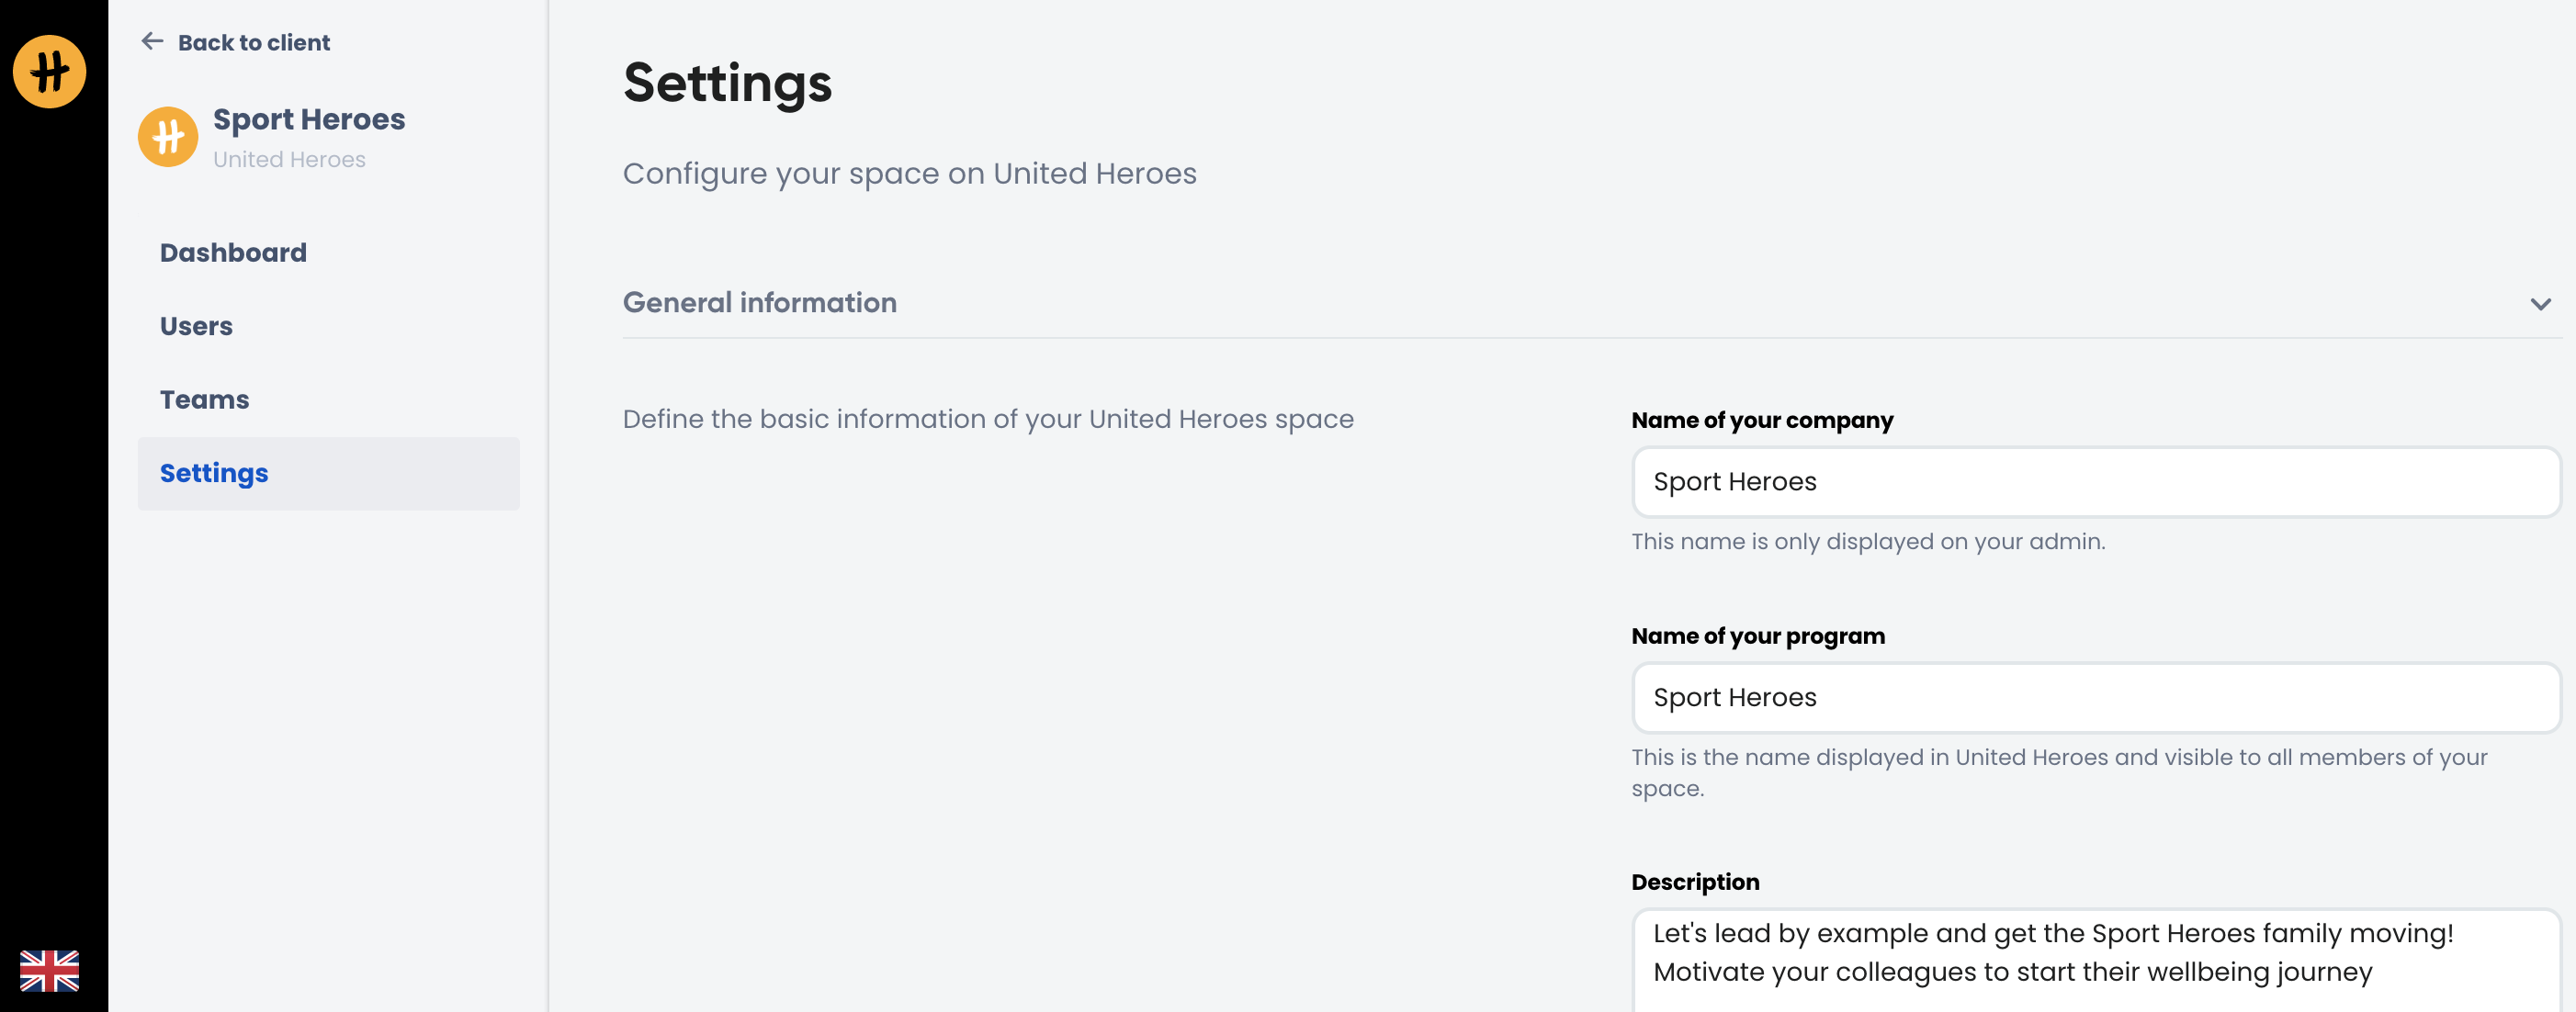Click the United Heroes subtitle under client name
Viewport: 2576px width, 1012px height.
tap(289, 160)
